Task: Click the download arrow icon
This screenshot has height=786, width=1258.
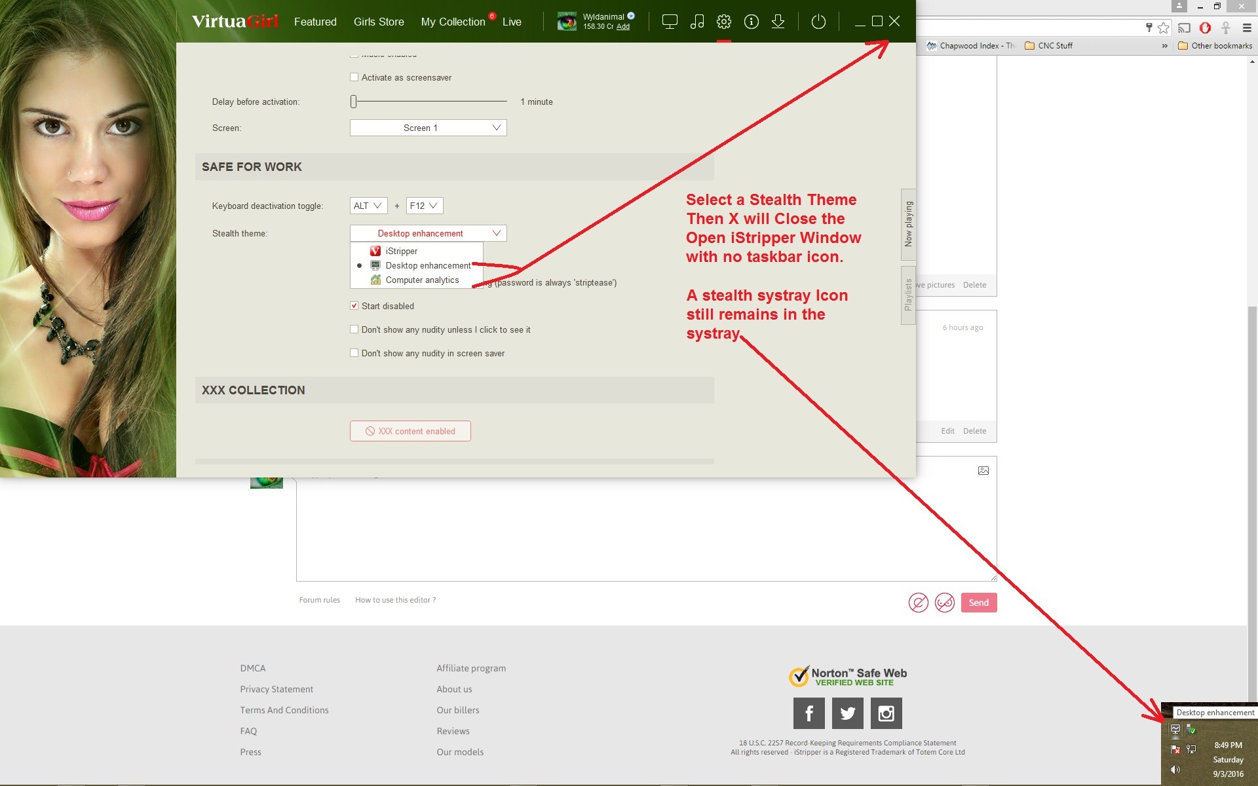Action: tap(778, 22)
